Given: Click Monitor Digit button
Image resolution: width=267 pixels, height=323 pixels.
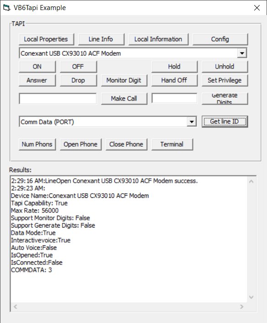Looking at the screenshot, I should [124, 80].
